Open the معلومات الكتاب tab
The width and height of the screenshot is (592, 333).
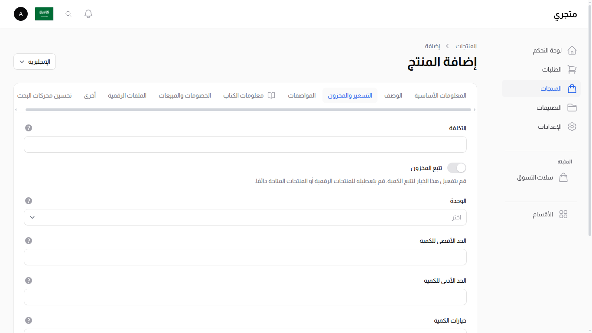(249, 95)
